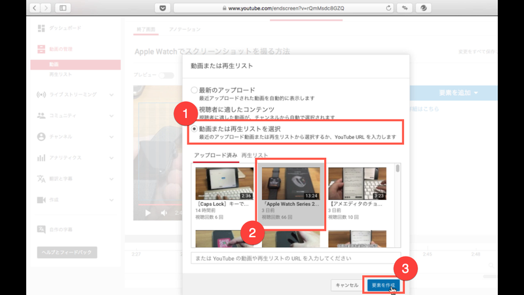Click the ヘルプとフィードバック button
Screen dimensions: 524x295
coord(67,252)
